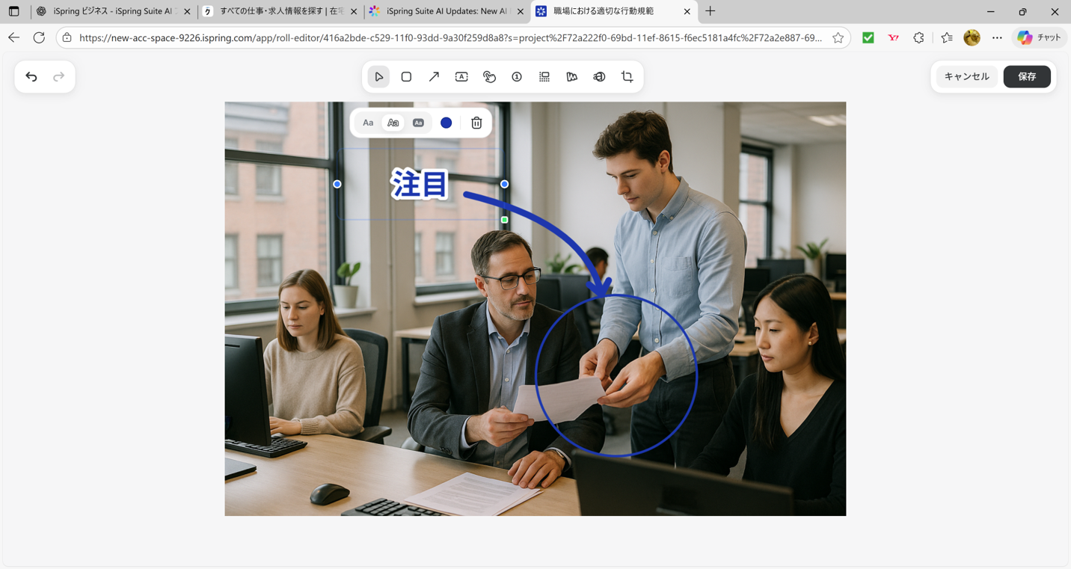1071x569 pixels.
Task: Delete the 注目 annotation with trash icon
Action: [x=476, y=123]
